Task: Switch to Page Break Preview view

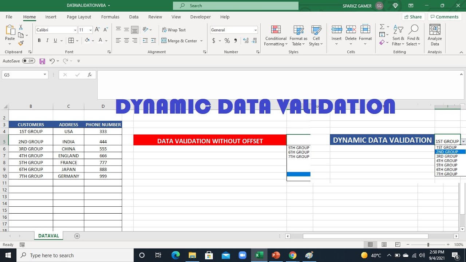Action: click(x=398, y=245)
